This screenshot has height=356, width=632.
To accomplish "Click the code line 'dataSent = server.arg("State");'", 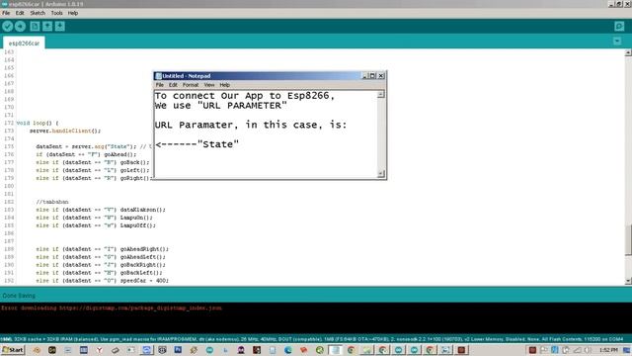I will [x=86, y=146].
